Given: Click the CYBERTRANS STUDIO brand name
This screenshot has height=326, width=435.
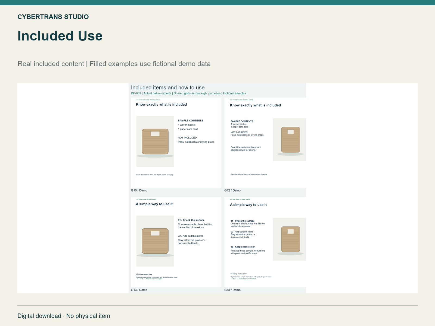Looking at the screenshot, I should tap(53, 17).
